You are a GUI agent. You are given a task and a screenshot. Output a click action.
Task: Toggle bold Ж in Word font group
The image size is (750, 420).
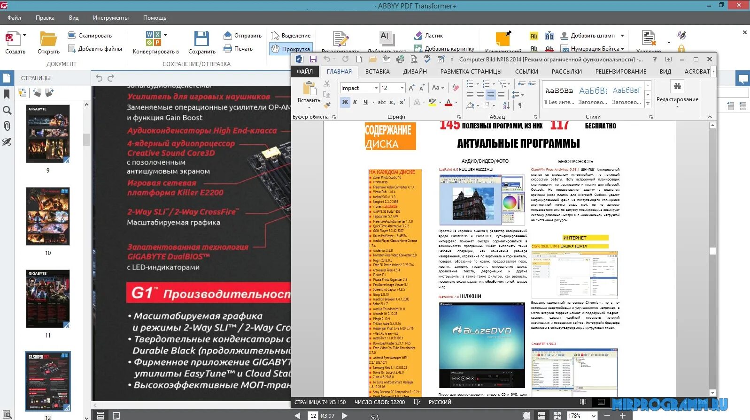tap(345, 102)
